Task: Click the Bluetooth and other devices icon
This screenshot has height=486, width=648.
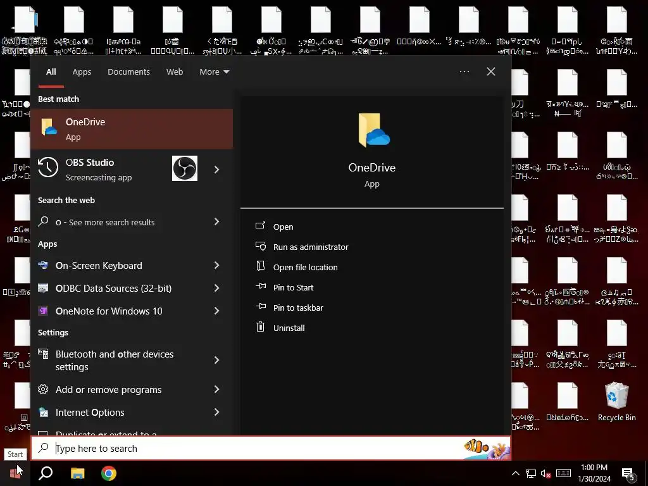Action: pyautogui.click(x=43, y=354)
